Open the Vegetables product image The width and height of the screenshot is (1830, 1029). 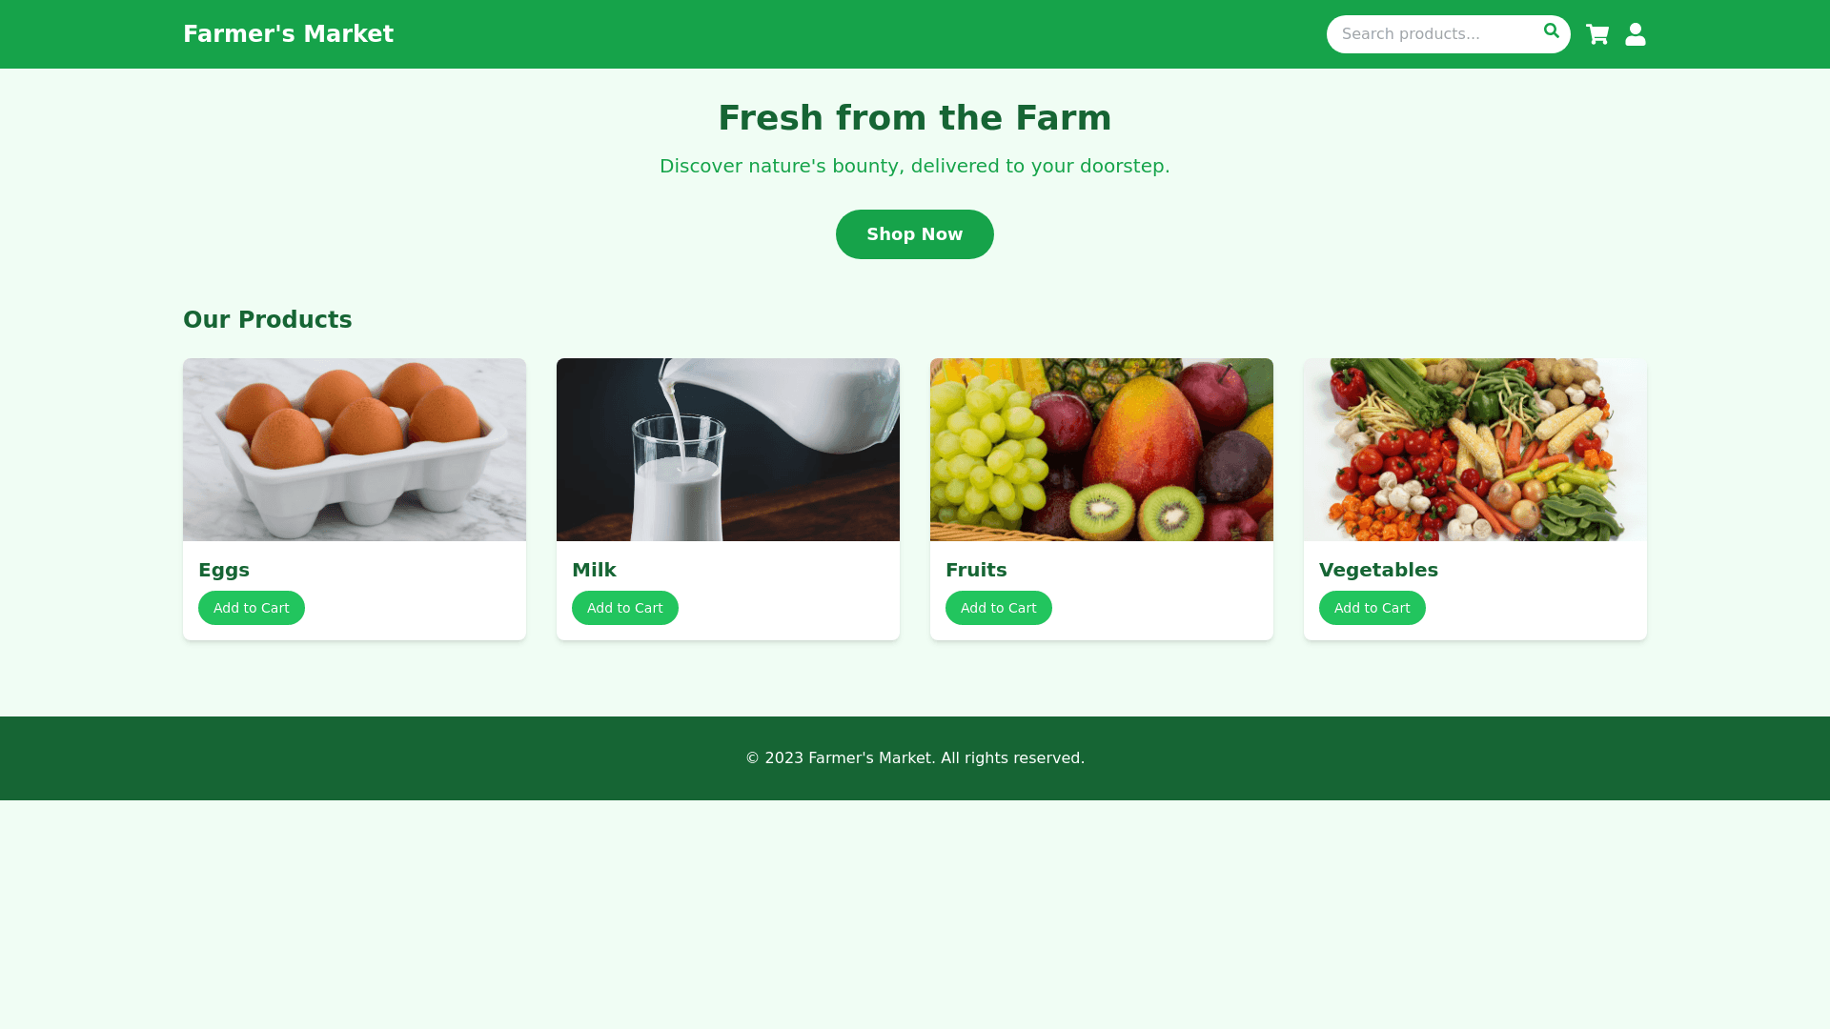pos(1475,450)
